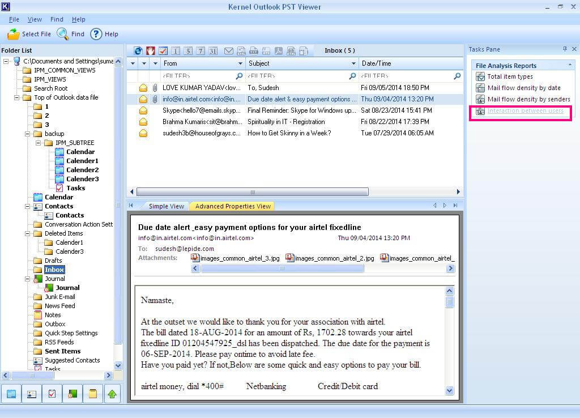Collapse the Top of Outlook data file node
The width and height of the screenshot is (580, 418).
pyautogui.click(x=16, y=97)
